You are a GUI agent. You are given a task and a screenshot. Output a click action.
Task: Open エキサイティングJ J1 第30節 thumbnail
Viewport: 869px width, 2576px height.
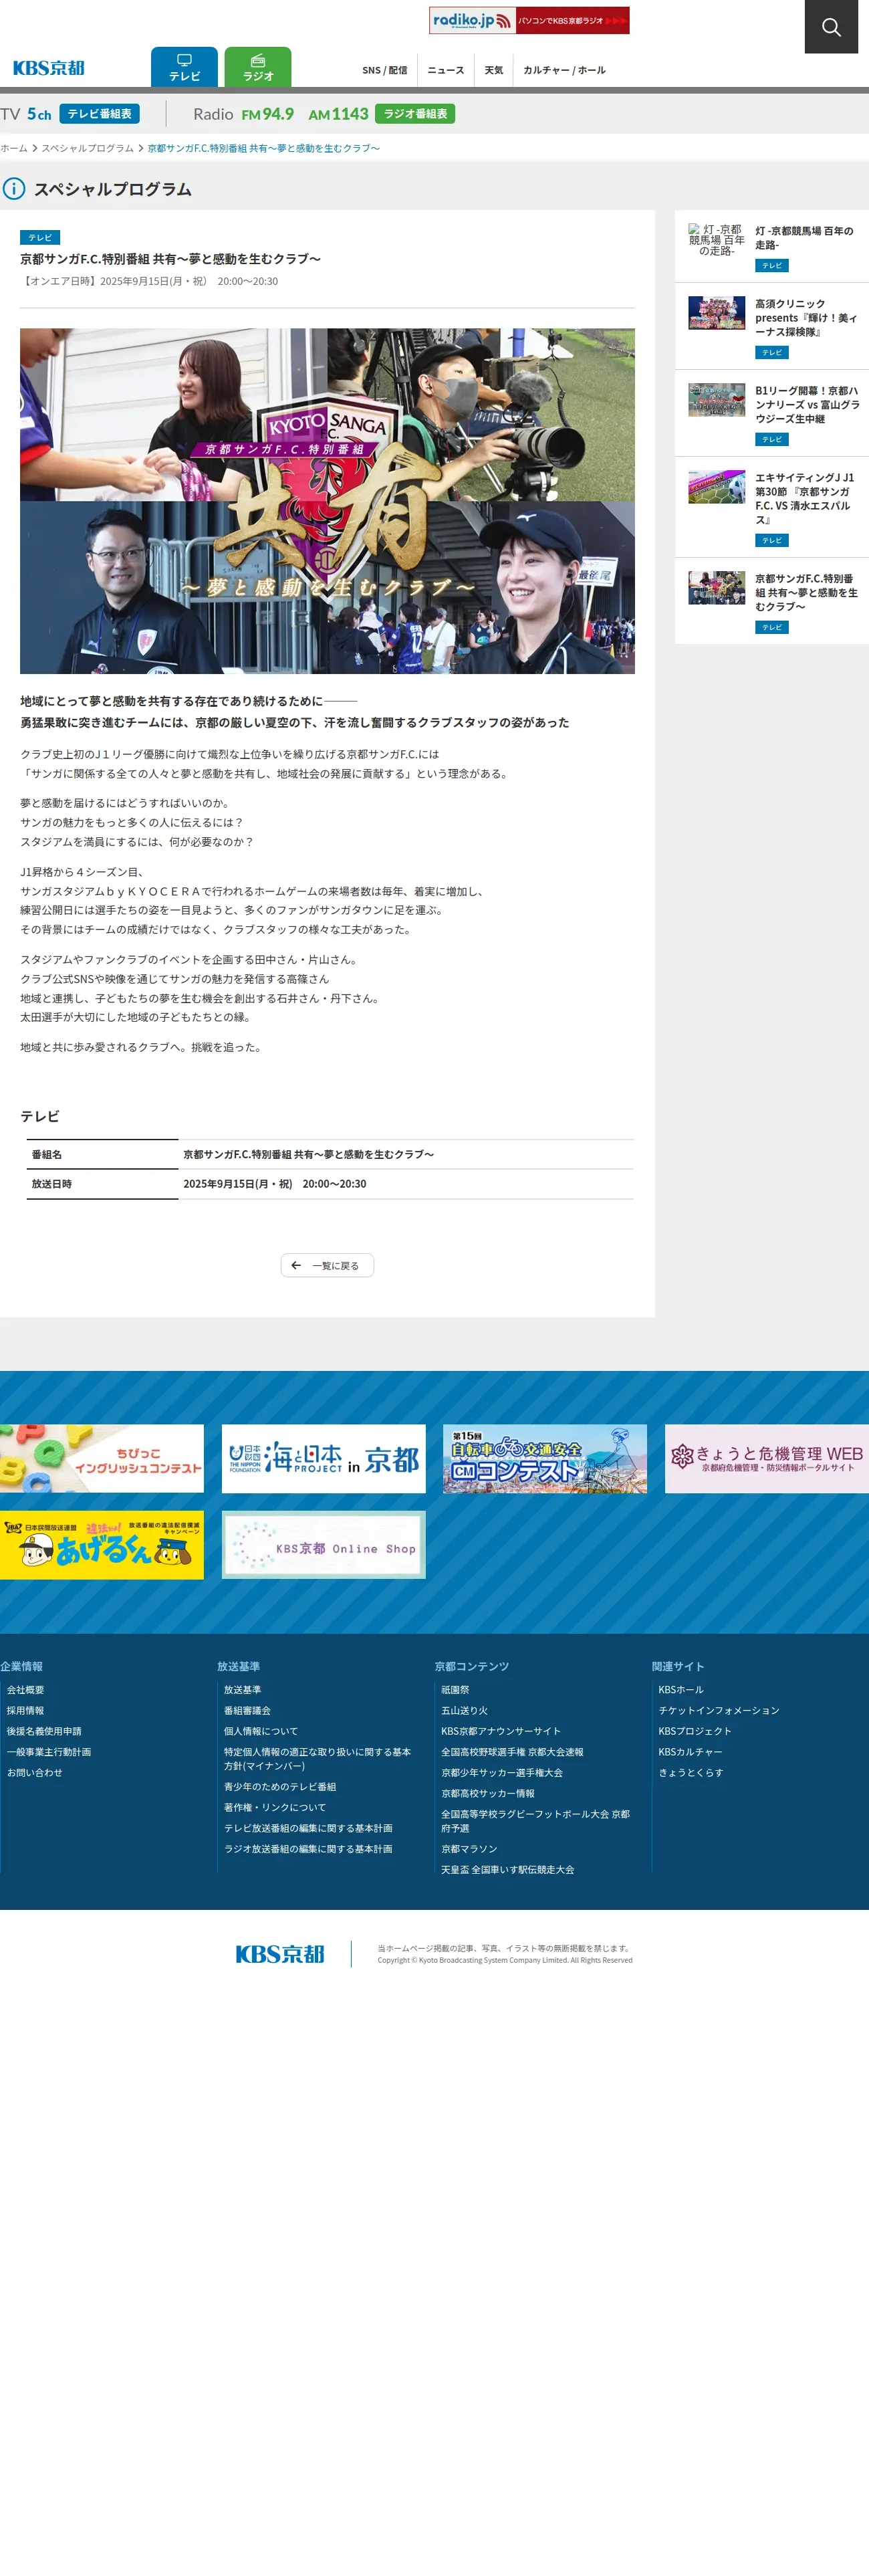click(716, 487)
